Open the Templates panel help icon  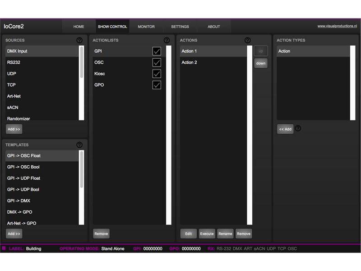(x=79, y=145)
